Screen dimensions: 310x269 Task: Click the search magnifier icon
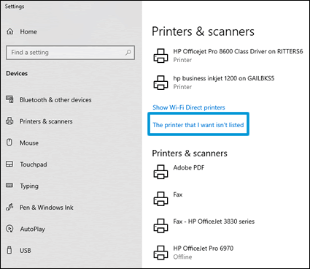(128, 53)
